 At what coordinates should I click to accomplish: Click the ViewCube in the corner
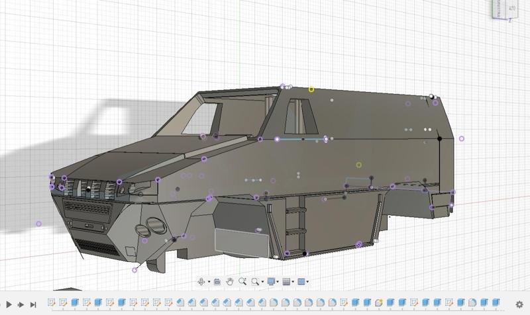tap(505, 9)
